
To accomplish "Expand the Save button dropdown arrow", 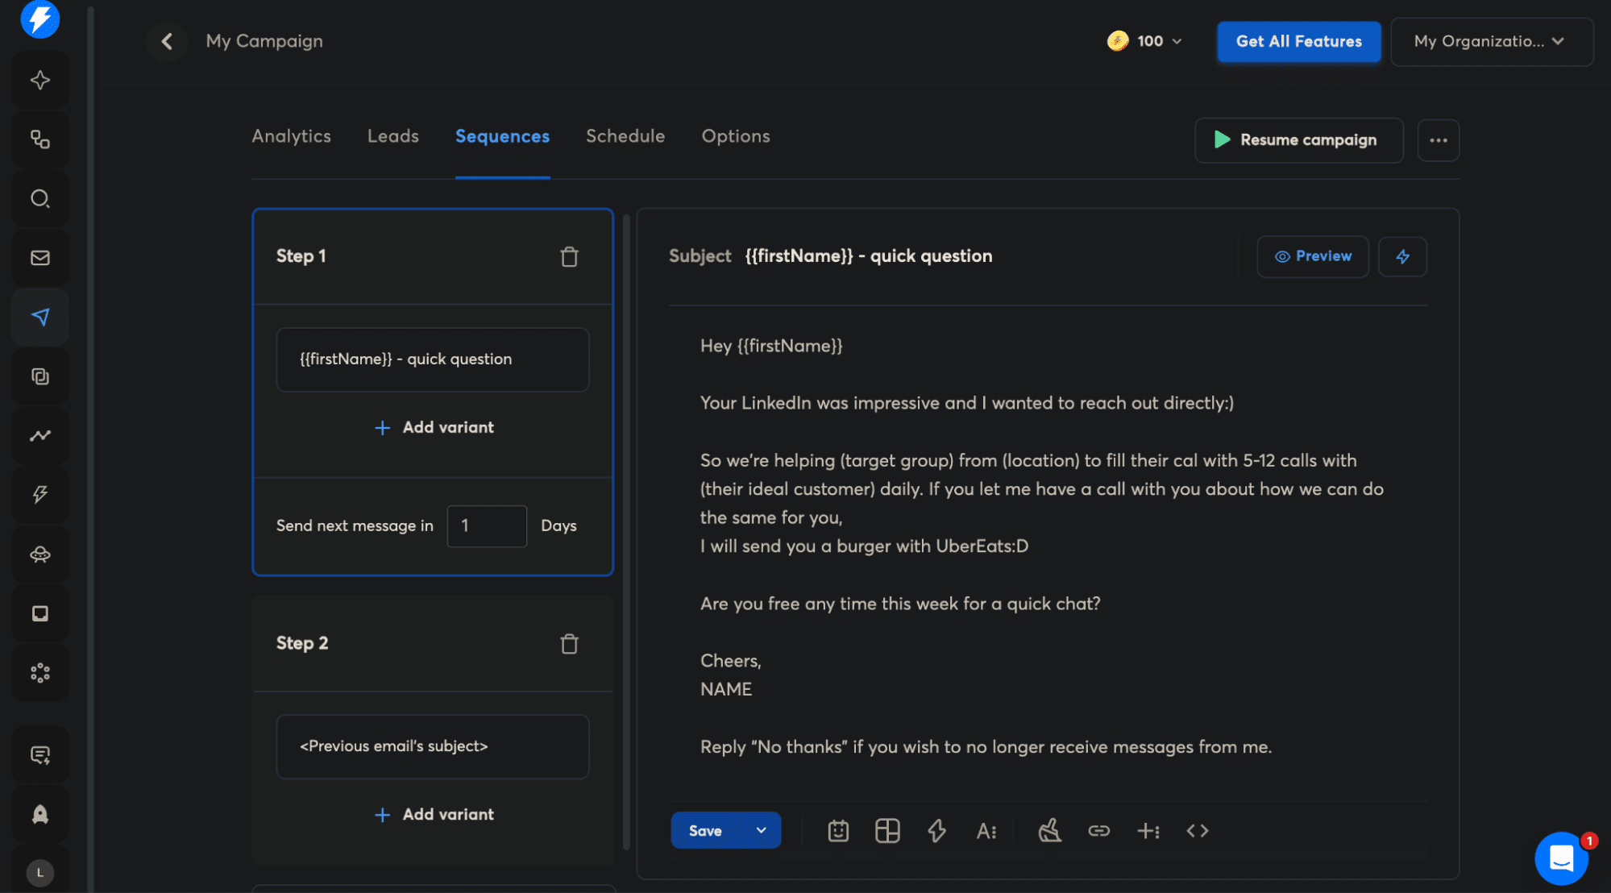I will tap(761, 831).
